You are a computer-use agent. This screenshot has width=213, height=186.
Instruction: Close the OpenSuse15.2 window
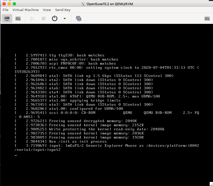pyautogui.click(x=4, y=4)
